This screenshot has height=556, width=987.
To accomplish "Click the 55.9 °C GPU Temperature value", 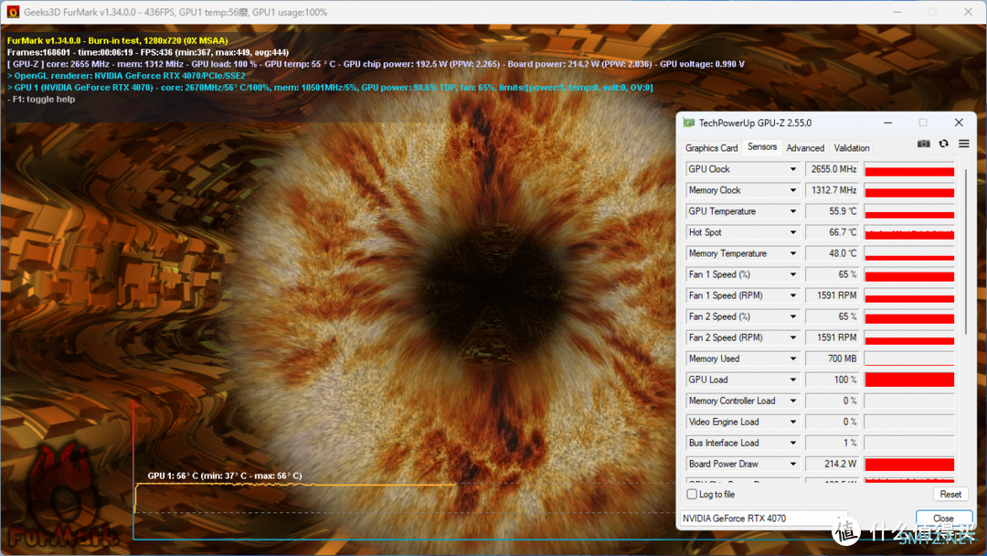I will (x=833, y=211).
